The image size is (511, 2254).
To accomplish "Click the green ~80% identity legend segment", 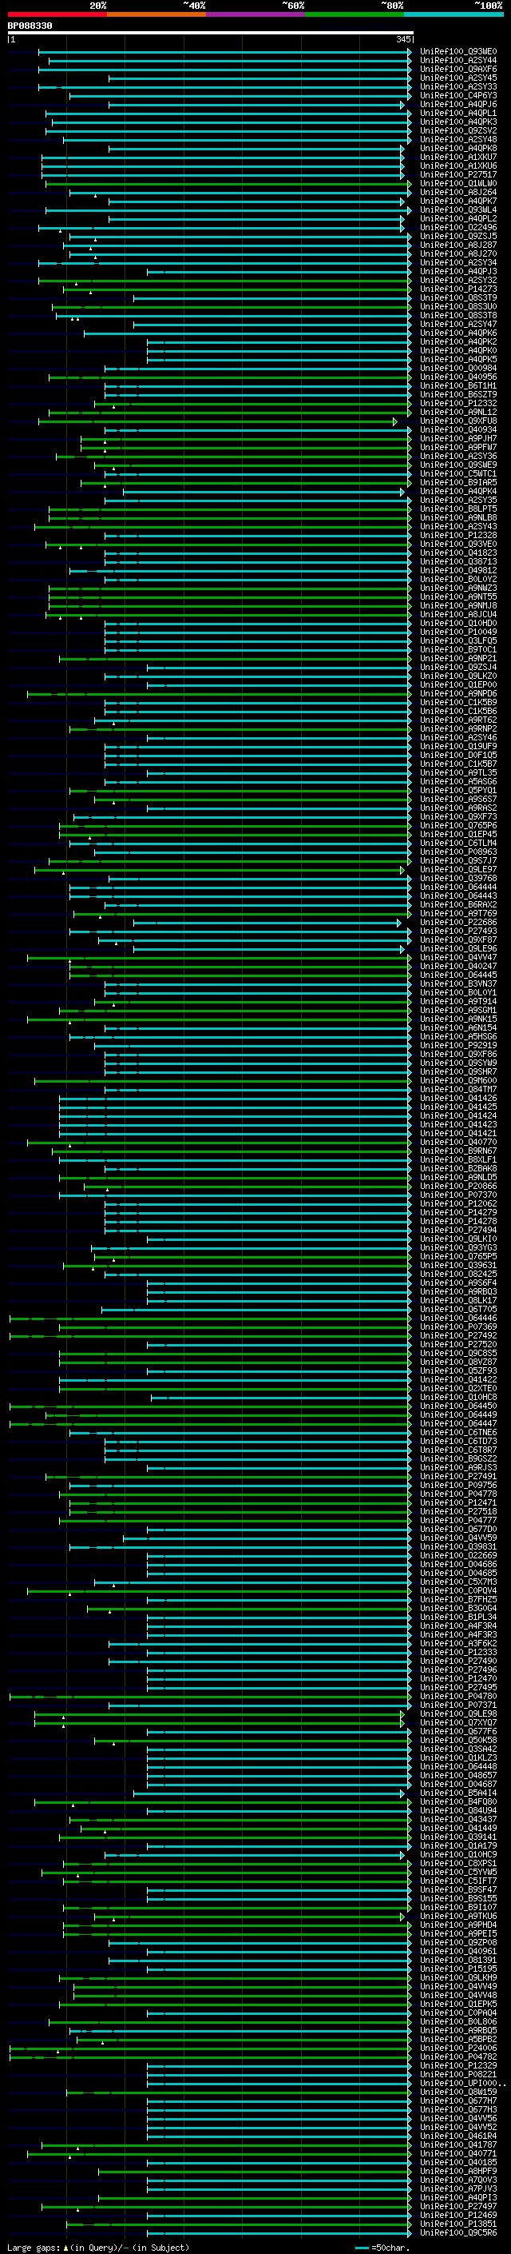I will coord(355,14).
